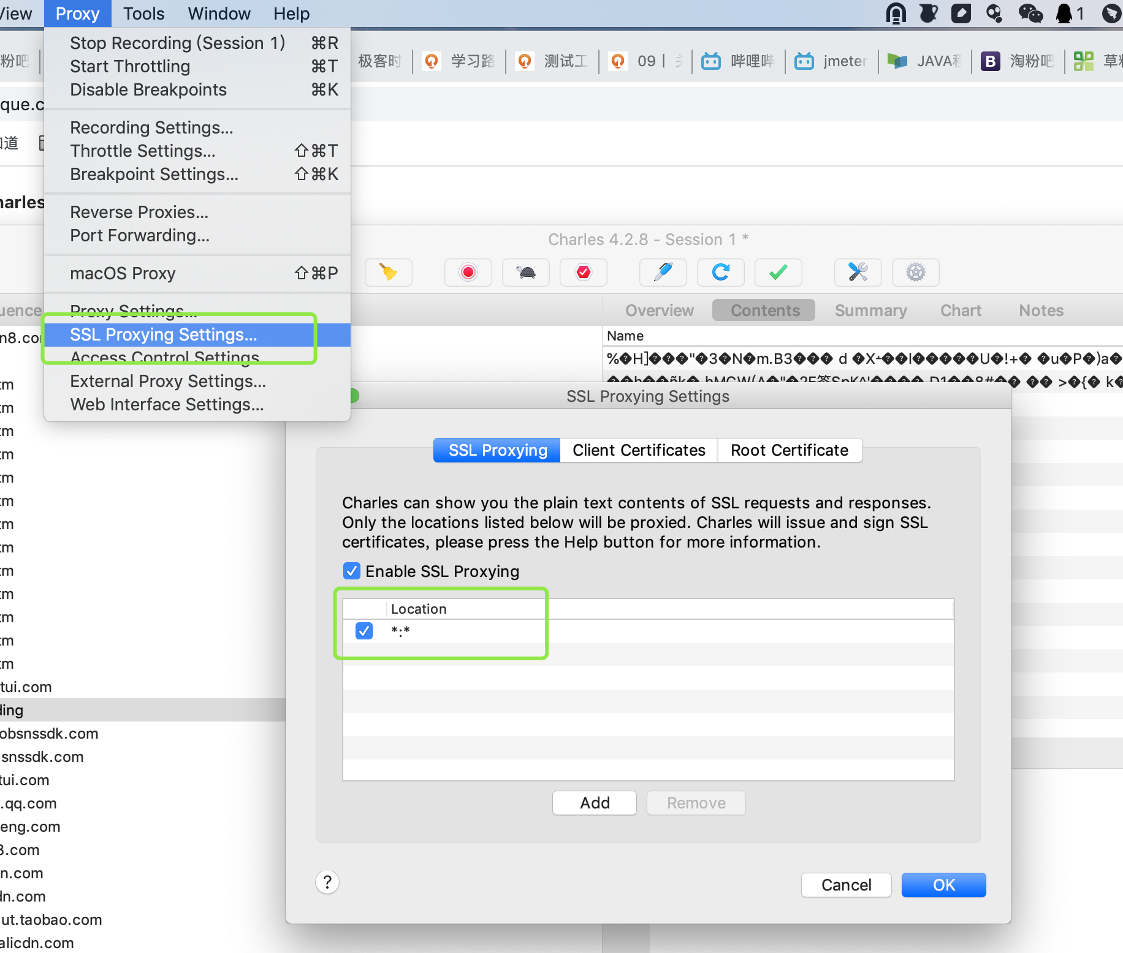Click the B icon bookmark for 淘粉吧
Image resolution: width=1123 pixels, height=953 pixels.
[x=991, y=61]
